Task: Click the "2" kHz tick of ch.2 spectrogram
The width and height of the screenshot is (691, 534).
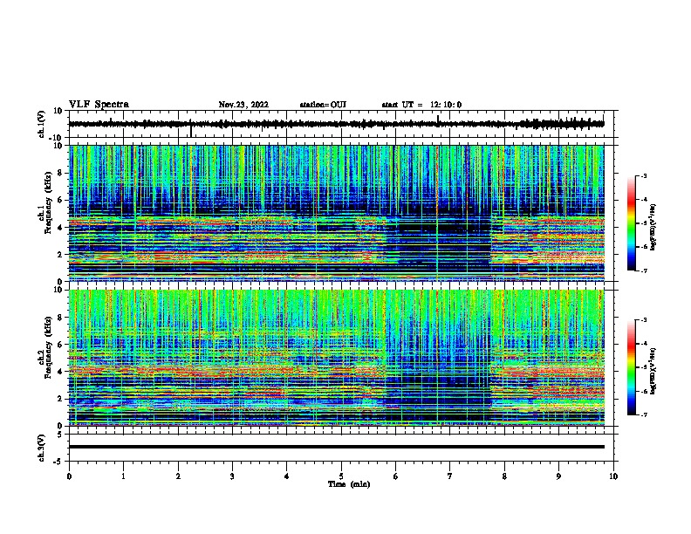Action: 60,399
